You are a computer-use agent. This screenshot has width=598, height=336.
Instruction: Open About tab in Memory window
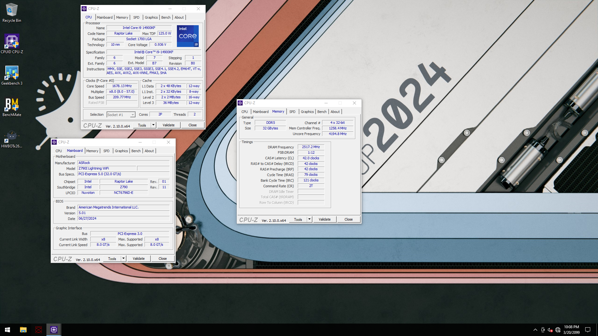(335, 112)
